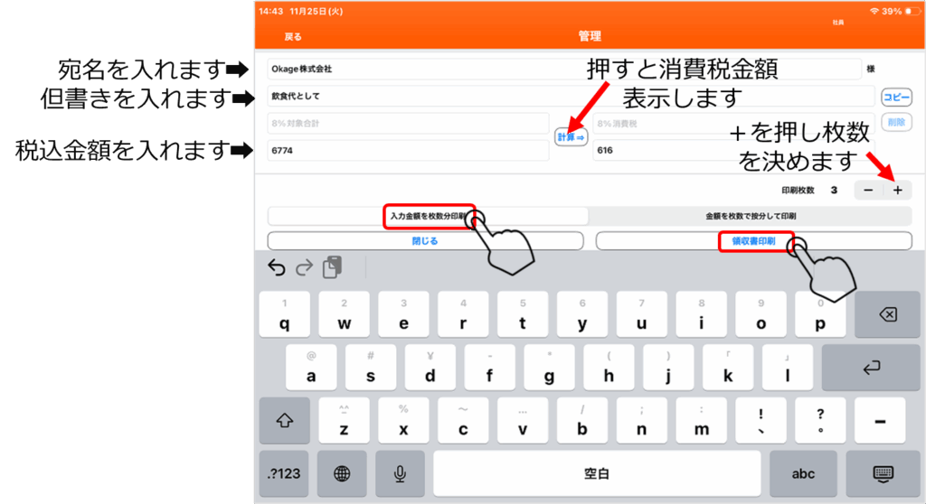Hide keyboard with the dismiss keyboard key
Screen dimensions: 926x504
pos(883,473)
